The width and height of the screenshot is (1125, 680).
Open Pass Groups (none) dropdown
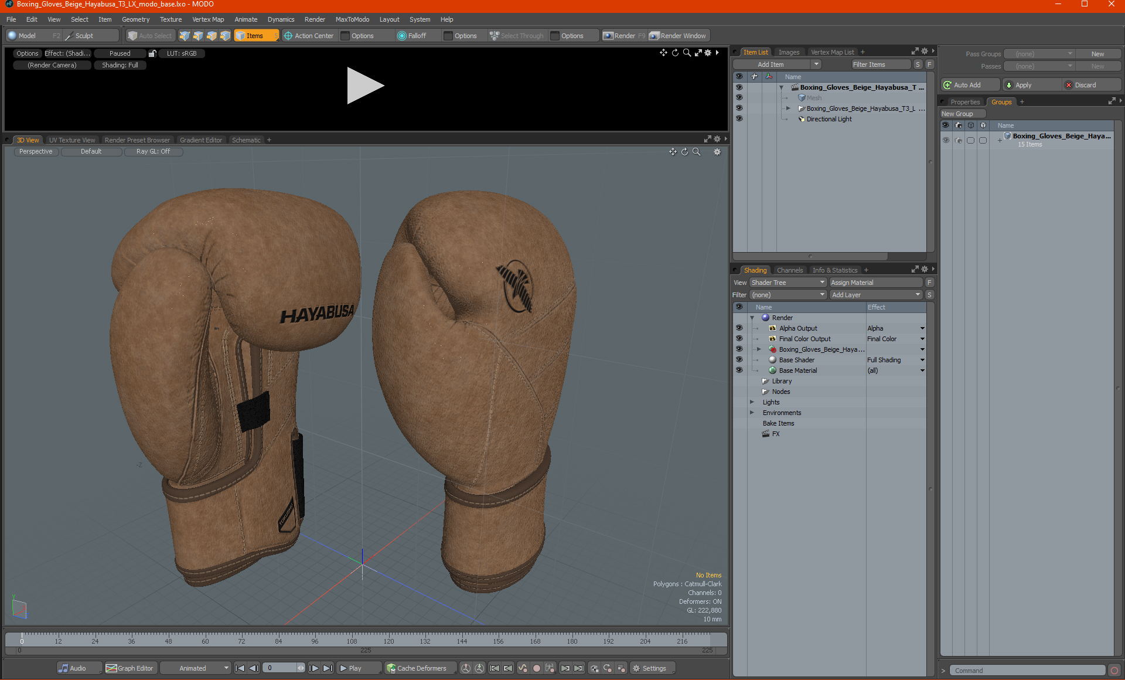[1039, 54]
